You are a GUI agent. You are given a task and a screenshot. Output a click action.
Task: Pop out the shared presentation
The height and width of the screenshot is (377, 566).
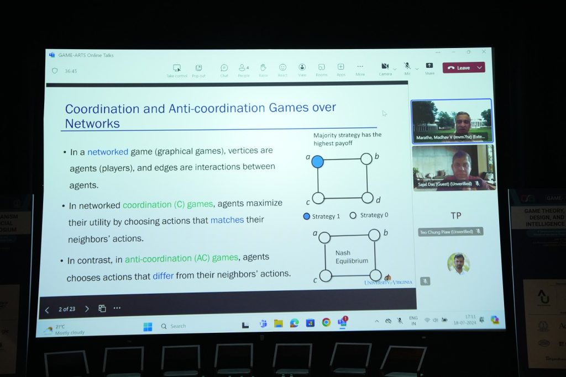(x=198, y=69)
